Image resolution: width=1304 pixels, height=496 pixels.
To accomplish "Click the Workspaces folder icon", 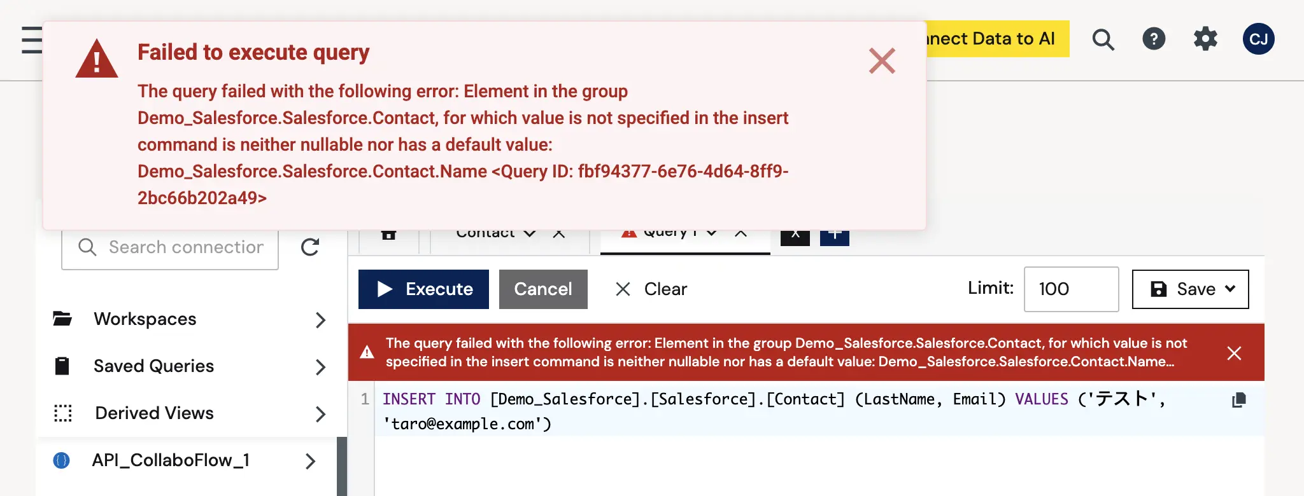I will tap(62, 319).
